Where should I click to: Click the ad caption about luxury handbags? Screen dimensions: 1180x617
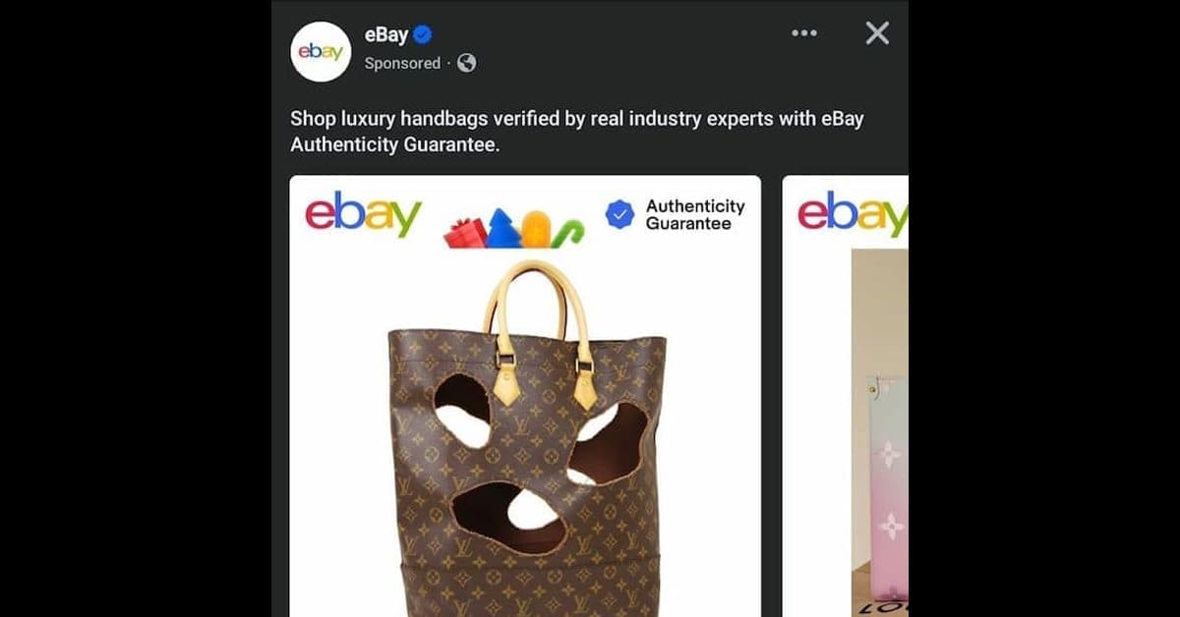click(576, 132)
